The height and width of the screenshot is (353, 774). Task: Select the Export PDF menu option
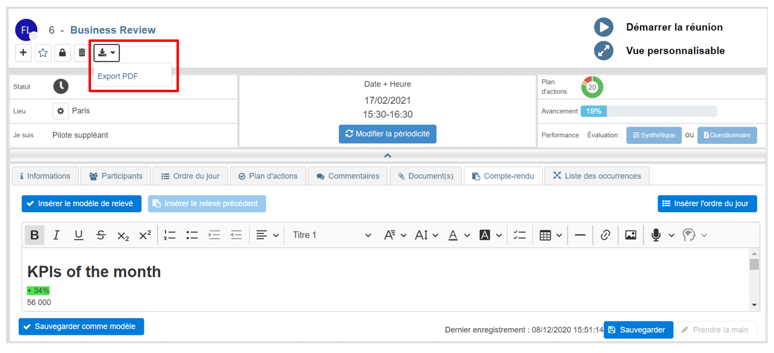[118, 76]
